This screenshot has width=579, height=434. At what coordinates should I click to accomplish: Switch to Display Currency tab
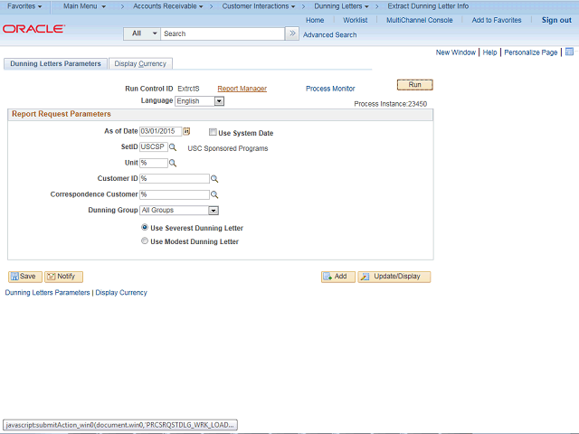[x=140, y=64]
